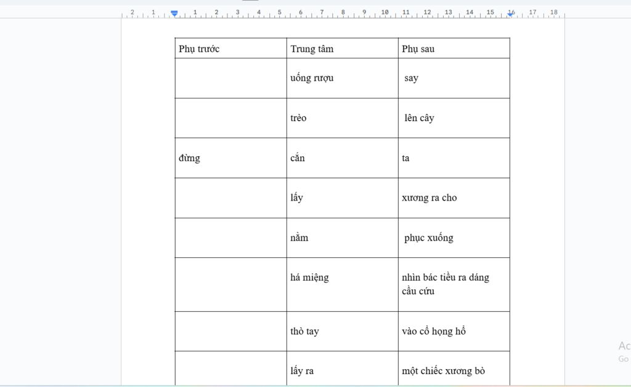Click the "há miệng" cell
Image resolution: width=631 pixels, height=387 pixels.
click(309, 277)
